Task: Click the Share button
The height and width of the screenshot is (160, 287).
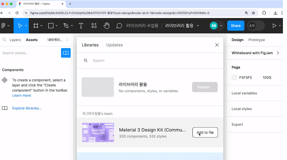Action: point(236,26)
